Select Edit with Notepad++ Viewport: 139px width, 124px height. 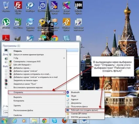point(37,65)
